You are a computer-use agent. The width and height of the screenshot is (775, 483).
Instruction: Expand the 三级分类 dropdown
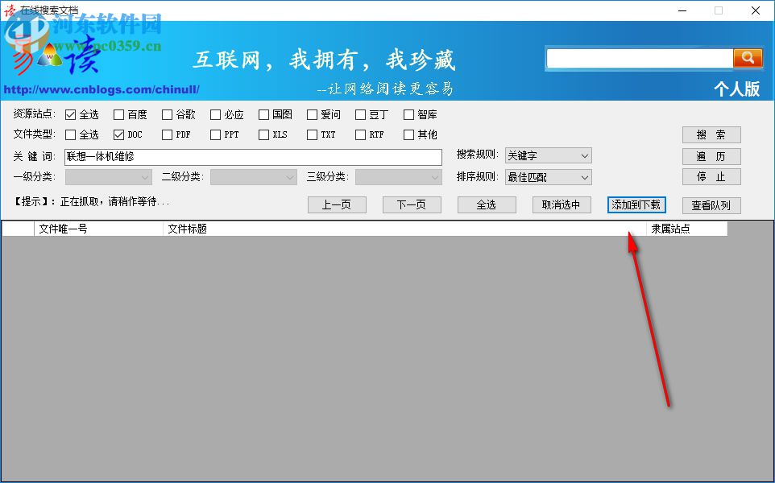[397, 176]
